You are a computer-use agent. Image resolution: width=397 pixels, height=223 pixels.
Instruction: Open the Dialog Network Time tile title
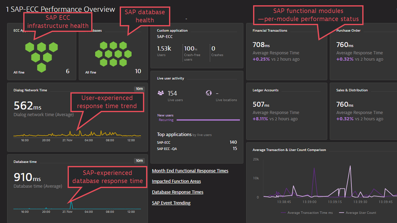click(30, 90)
